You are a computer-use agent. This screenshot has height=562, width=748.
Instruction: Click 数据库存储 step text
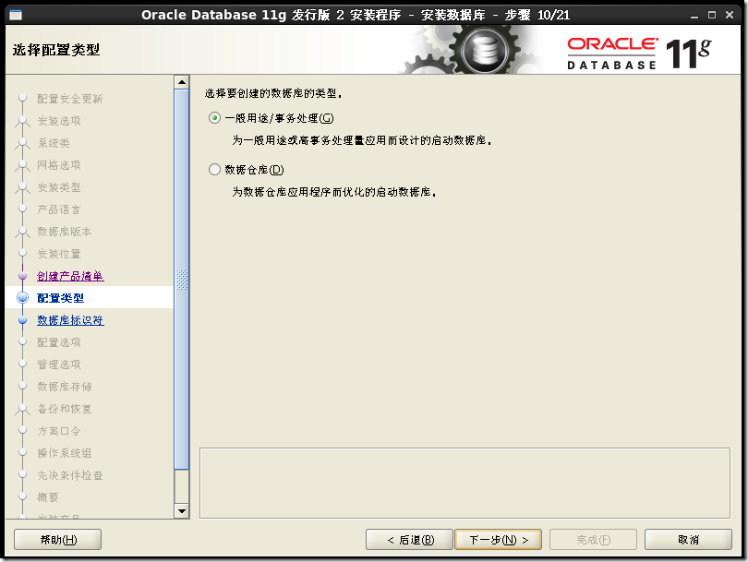pyautogui.click(x=65, y=387)
